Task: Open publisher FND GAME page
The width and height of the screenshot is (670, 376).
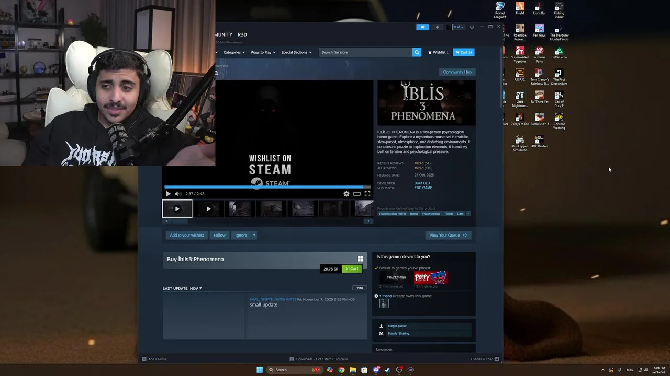Action: point(423,188)
